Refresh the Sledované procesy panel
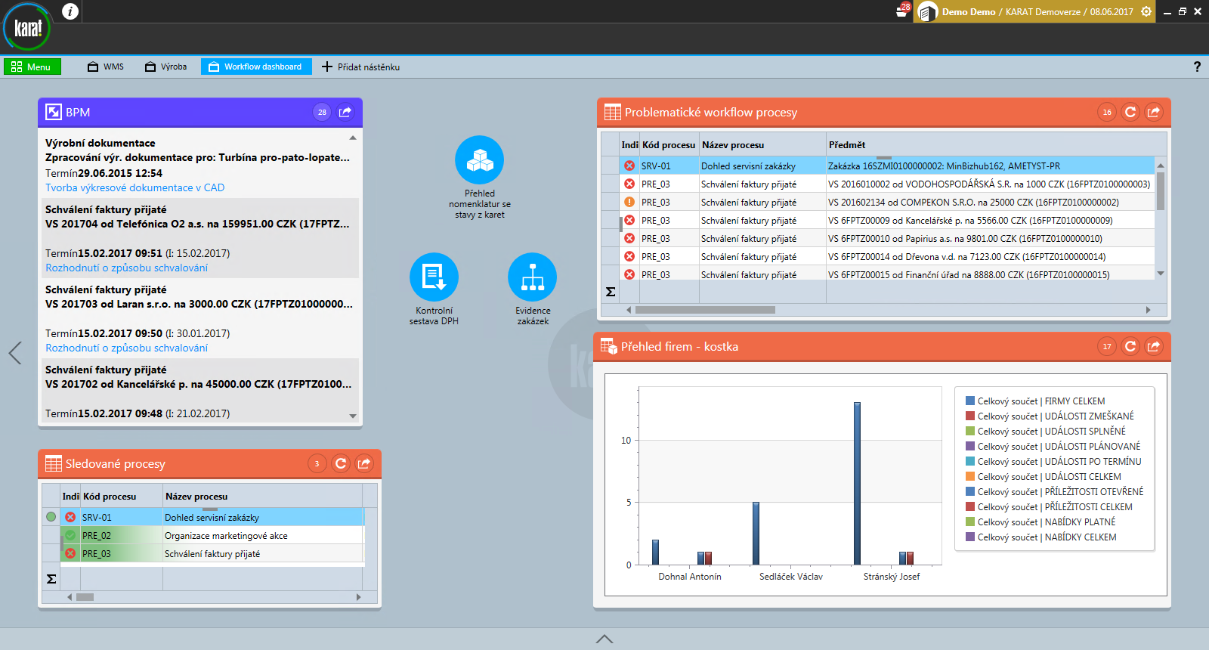 pyautogui.click(x=341, y=464)
